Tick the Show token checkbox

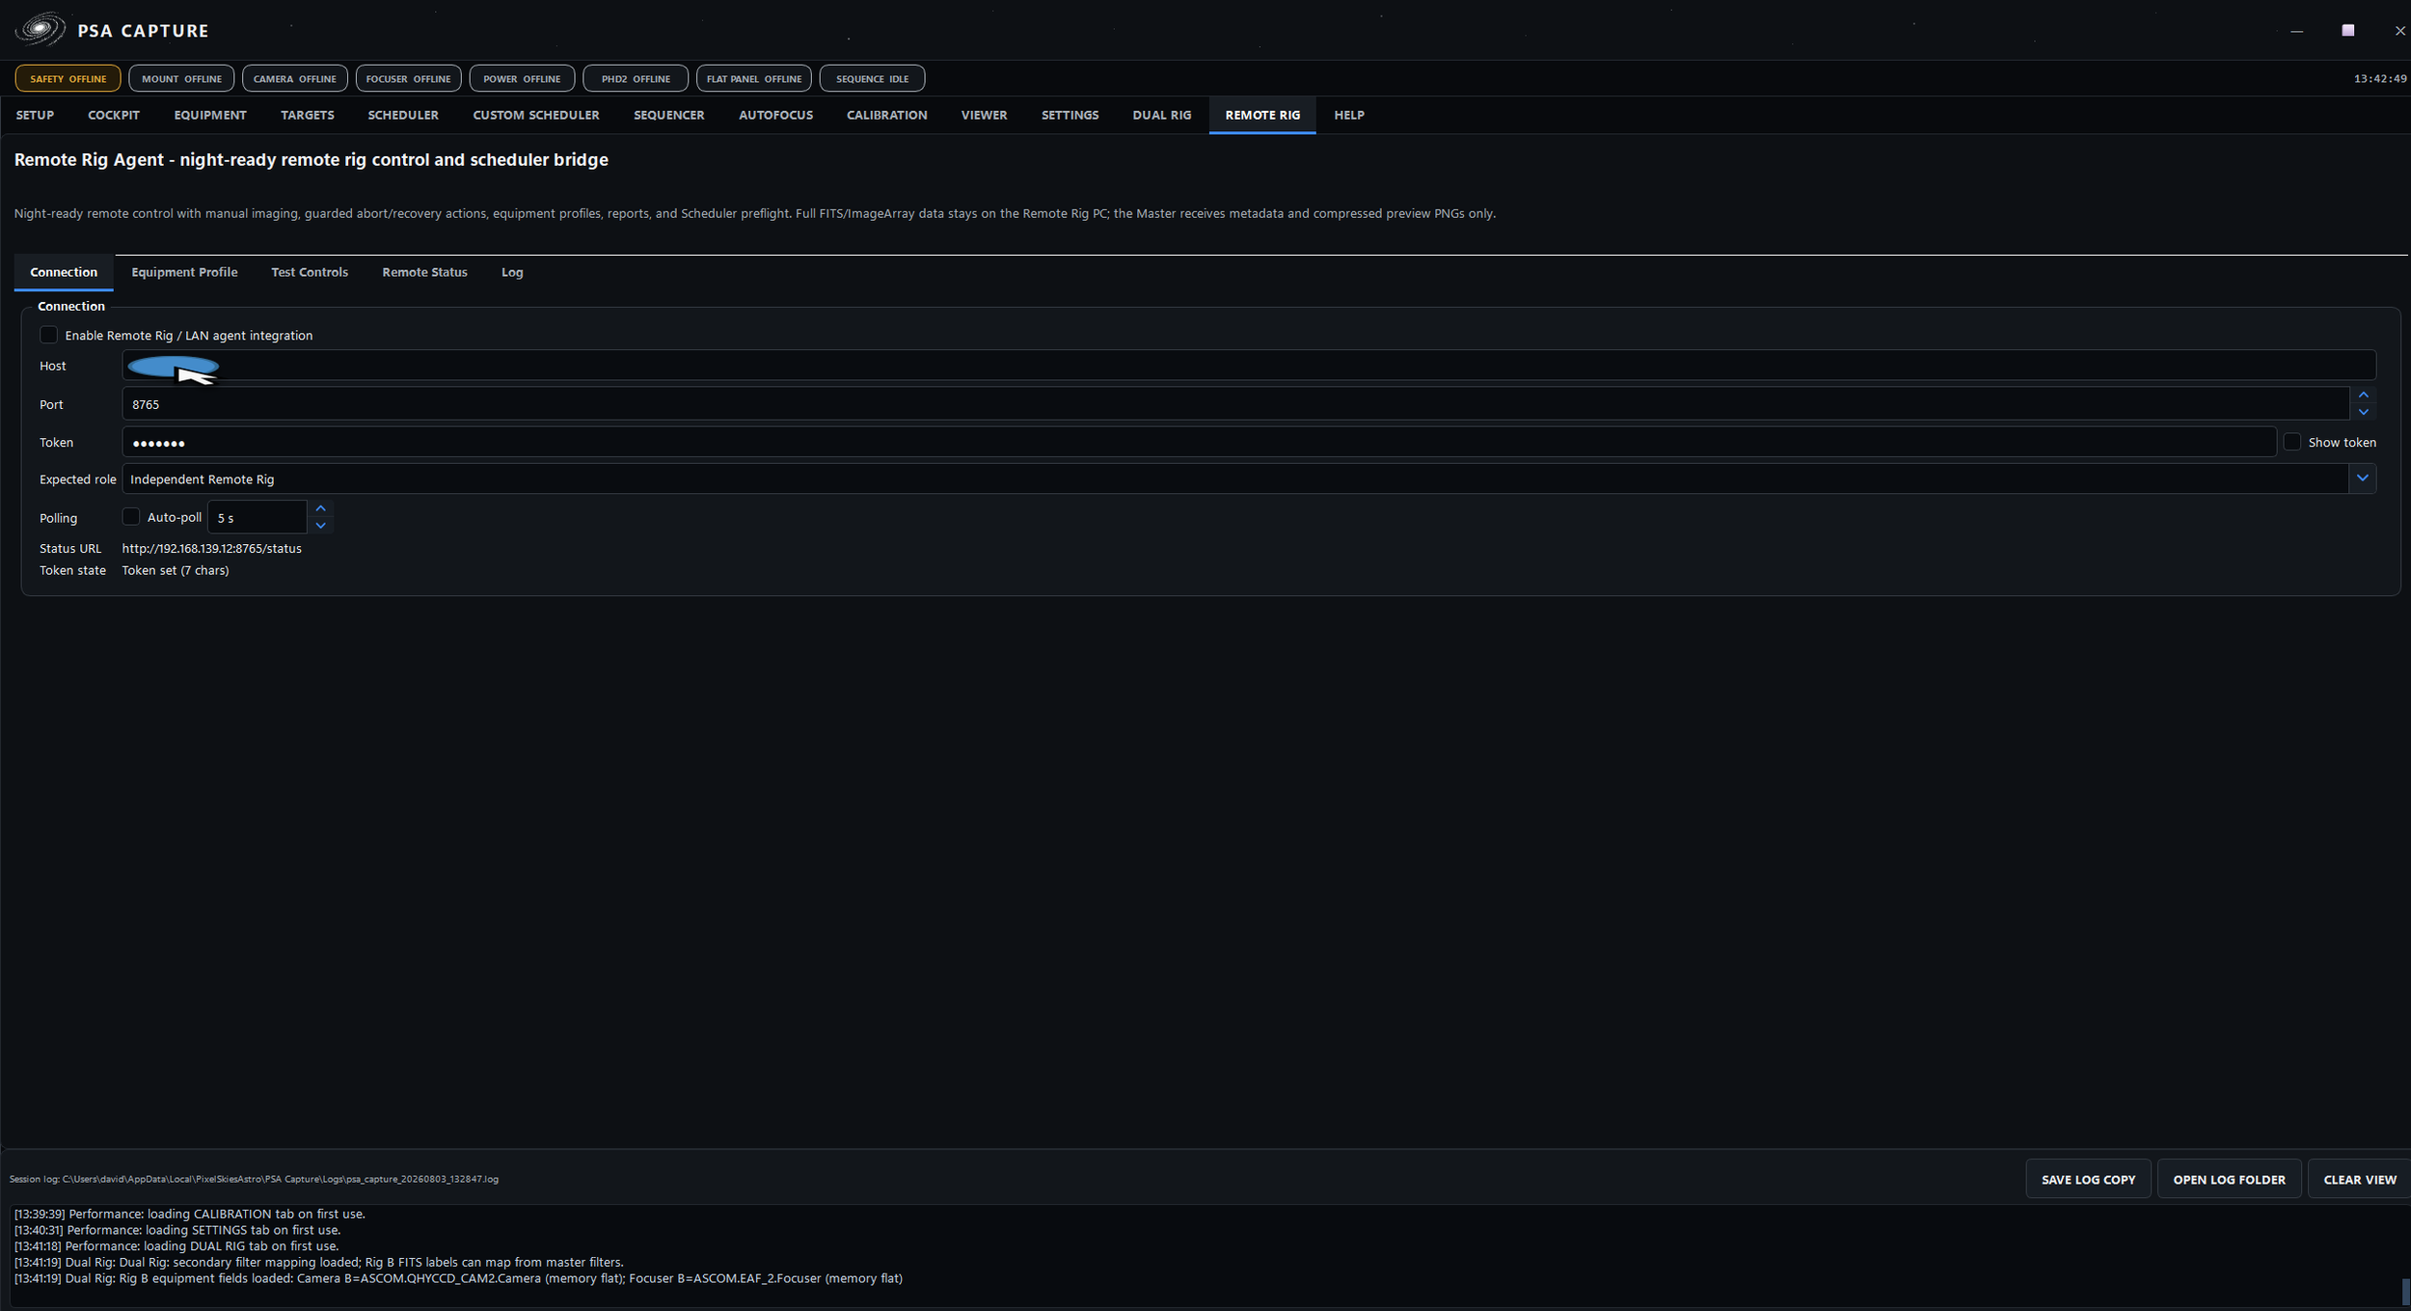tap(2292, 442)
